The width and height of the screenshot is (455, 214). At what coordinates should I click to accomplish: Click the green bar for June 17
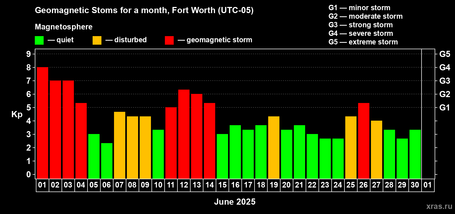[x=248, y=154]
